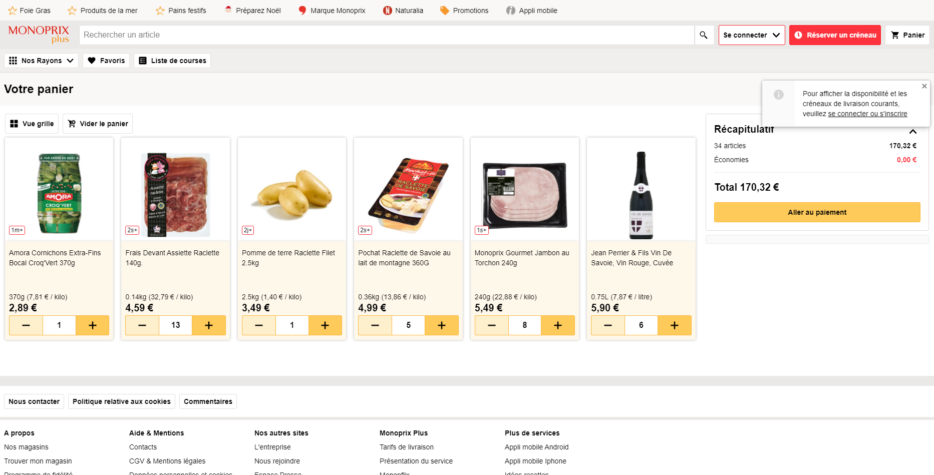Reduce Jean Perrier wine quantity
934x475 pixels.
pyautogui.click(x=608, y=325)
